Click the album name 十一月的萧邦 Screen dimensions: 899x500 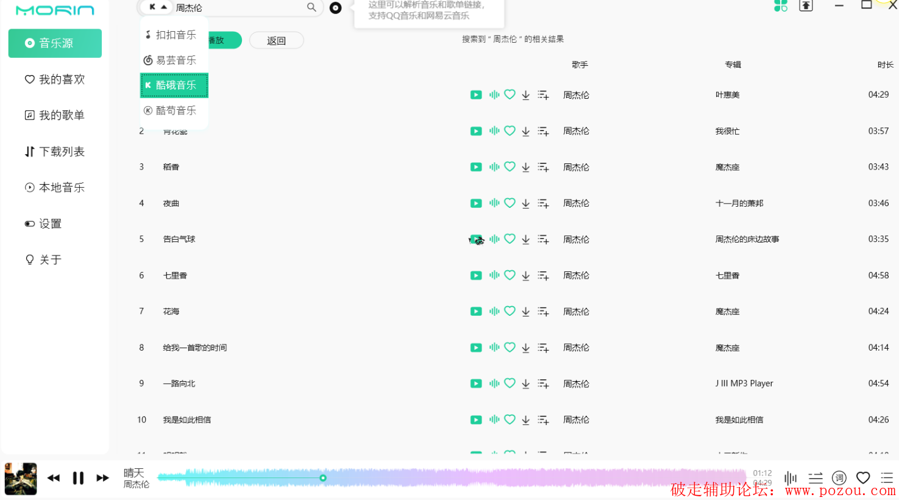click(x=739, y=203)
